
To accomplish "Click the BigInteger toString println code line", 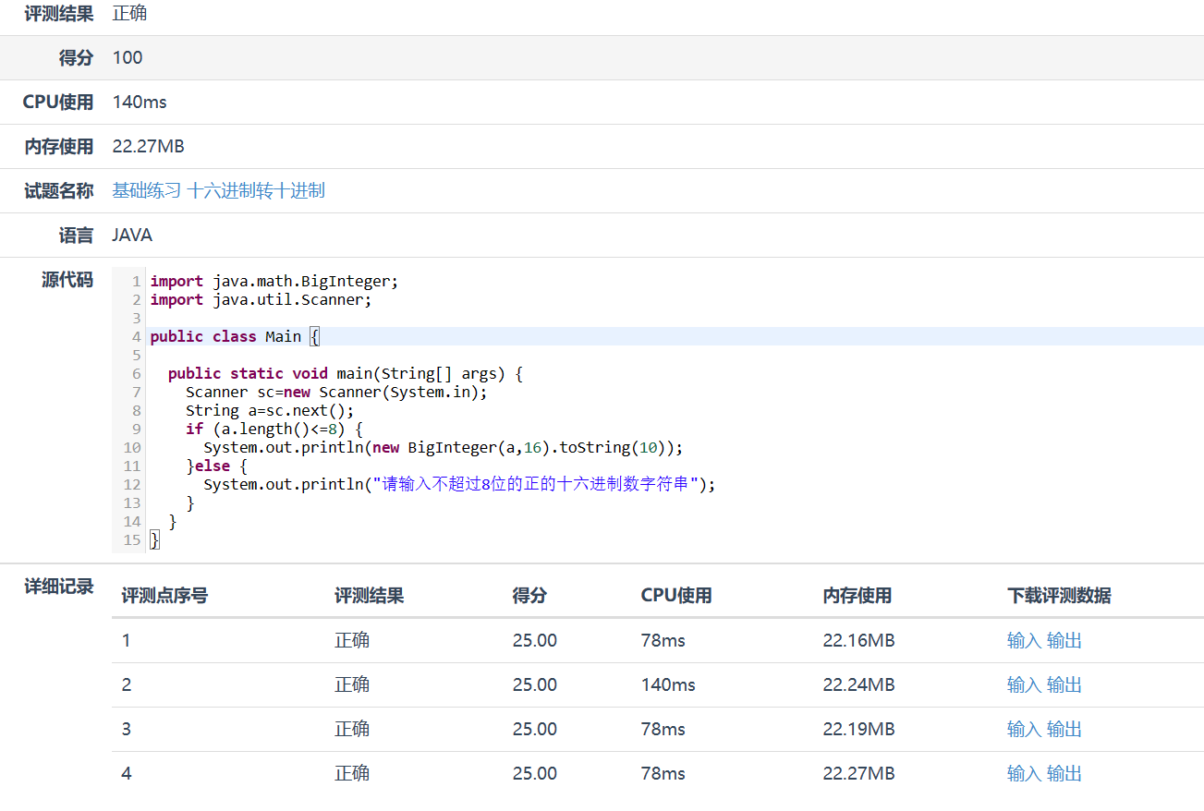I will point(443,448).
